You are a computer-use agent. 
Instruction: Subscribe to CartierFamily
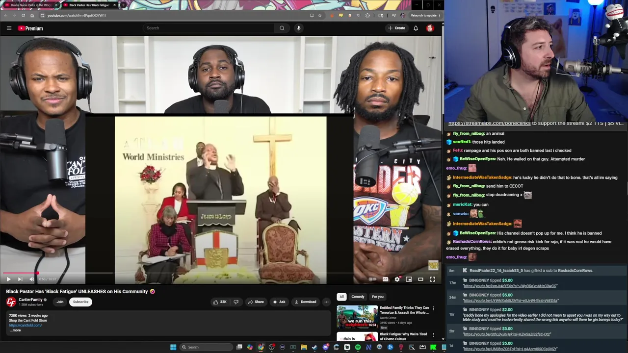[x=80, y=302]
